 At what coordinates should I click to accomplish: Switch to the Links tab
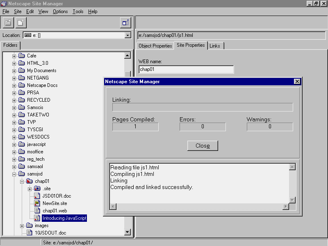coord(215,46)
